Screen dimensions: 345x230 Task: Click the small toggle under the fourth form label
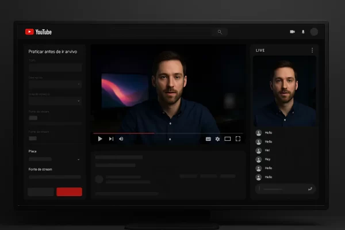point(33,118)
